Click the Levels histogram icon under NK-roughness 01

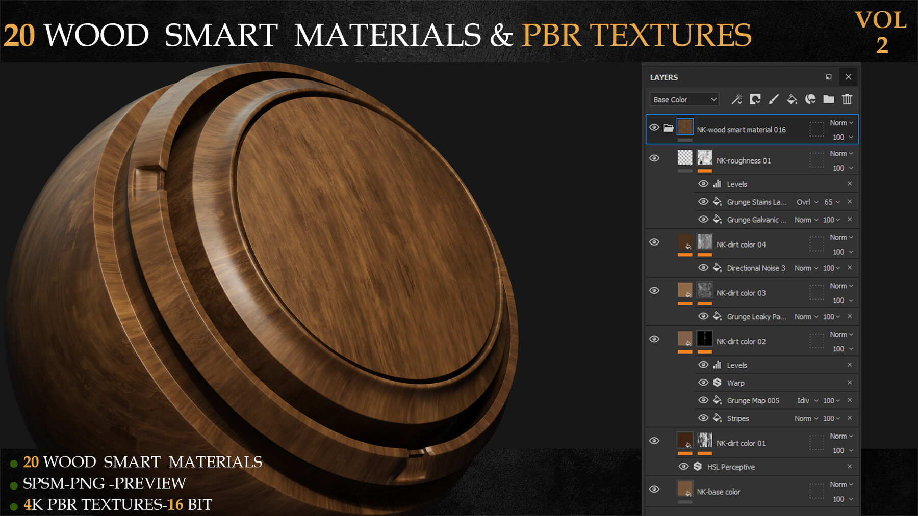coord(717,184)
